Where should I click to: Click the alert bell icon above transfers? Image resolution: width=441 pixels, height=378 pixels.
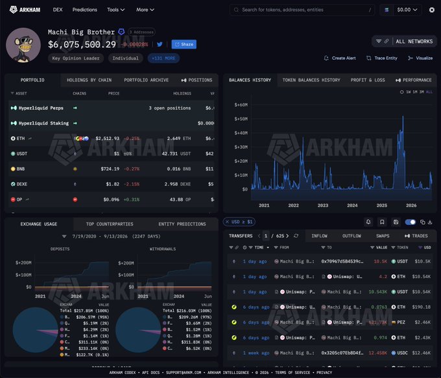click(368, 222)
